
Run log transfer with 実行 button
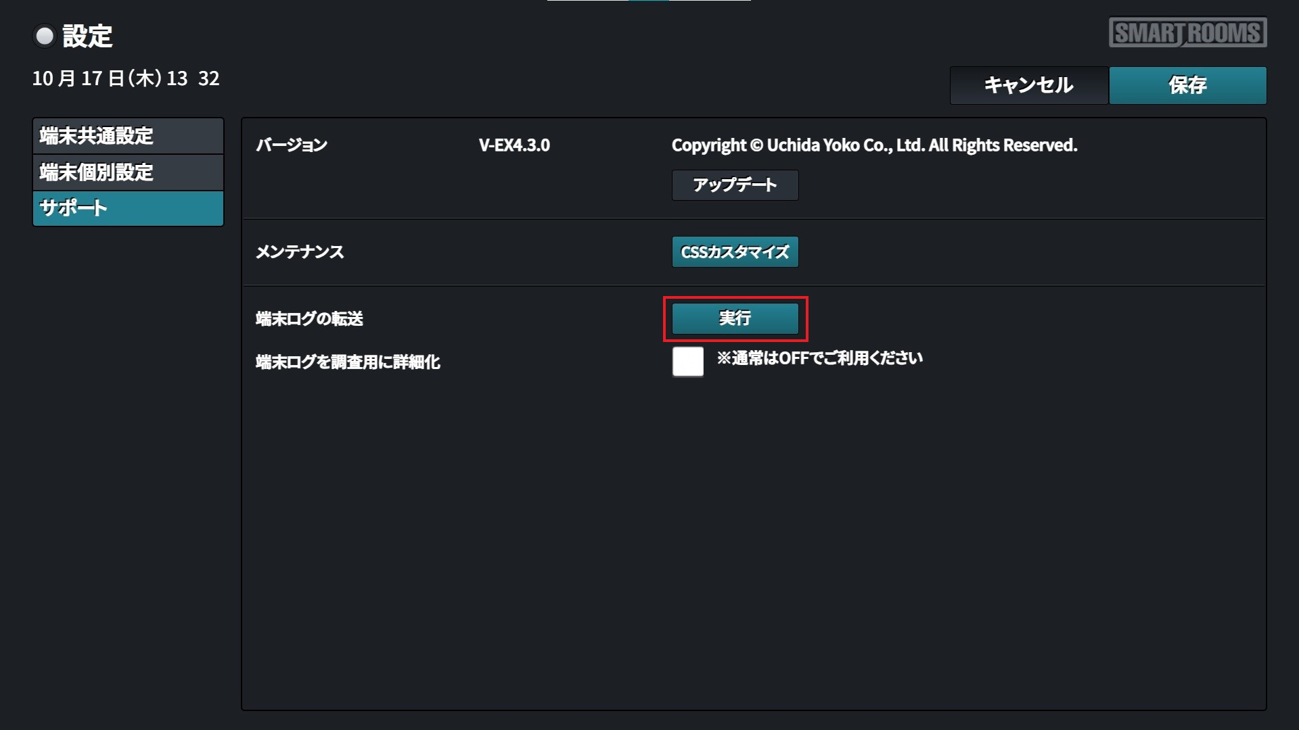coord(735,318)
